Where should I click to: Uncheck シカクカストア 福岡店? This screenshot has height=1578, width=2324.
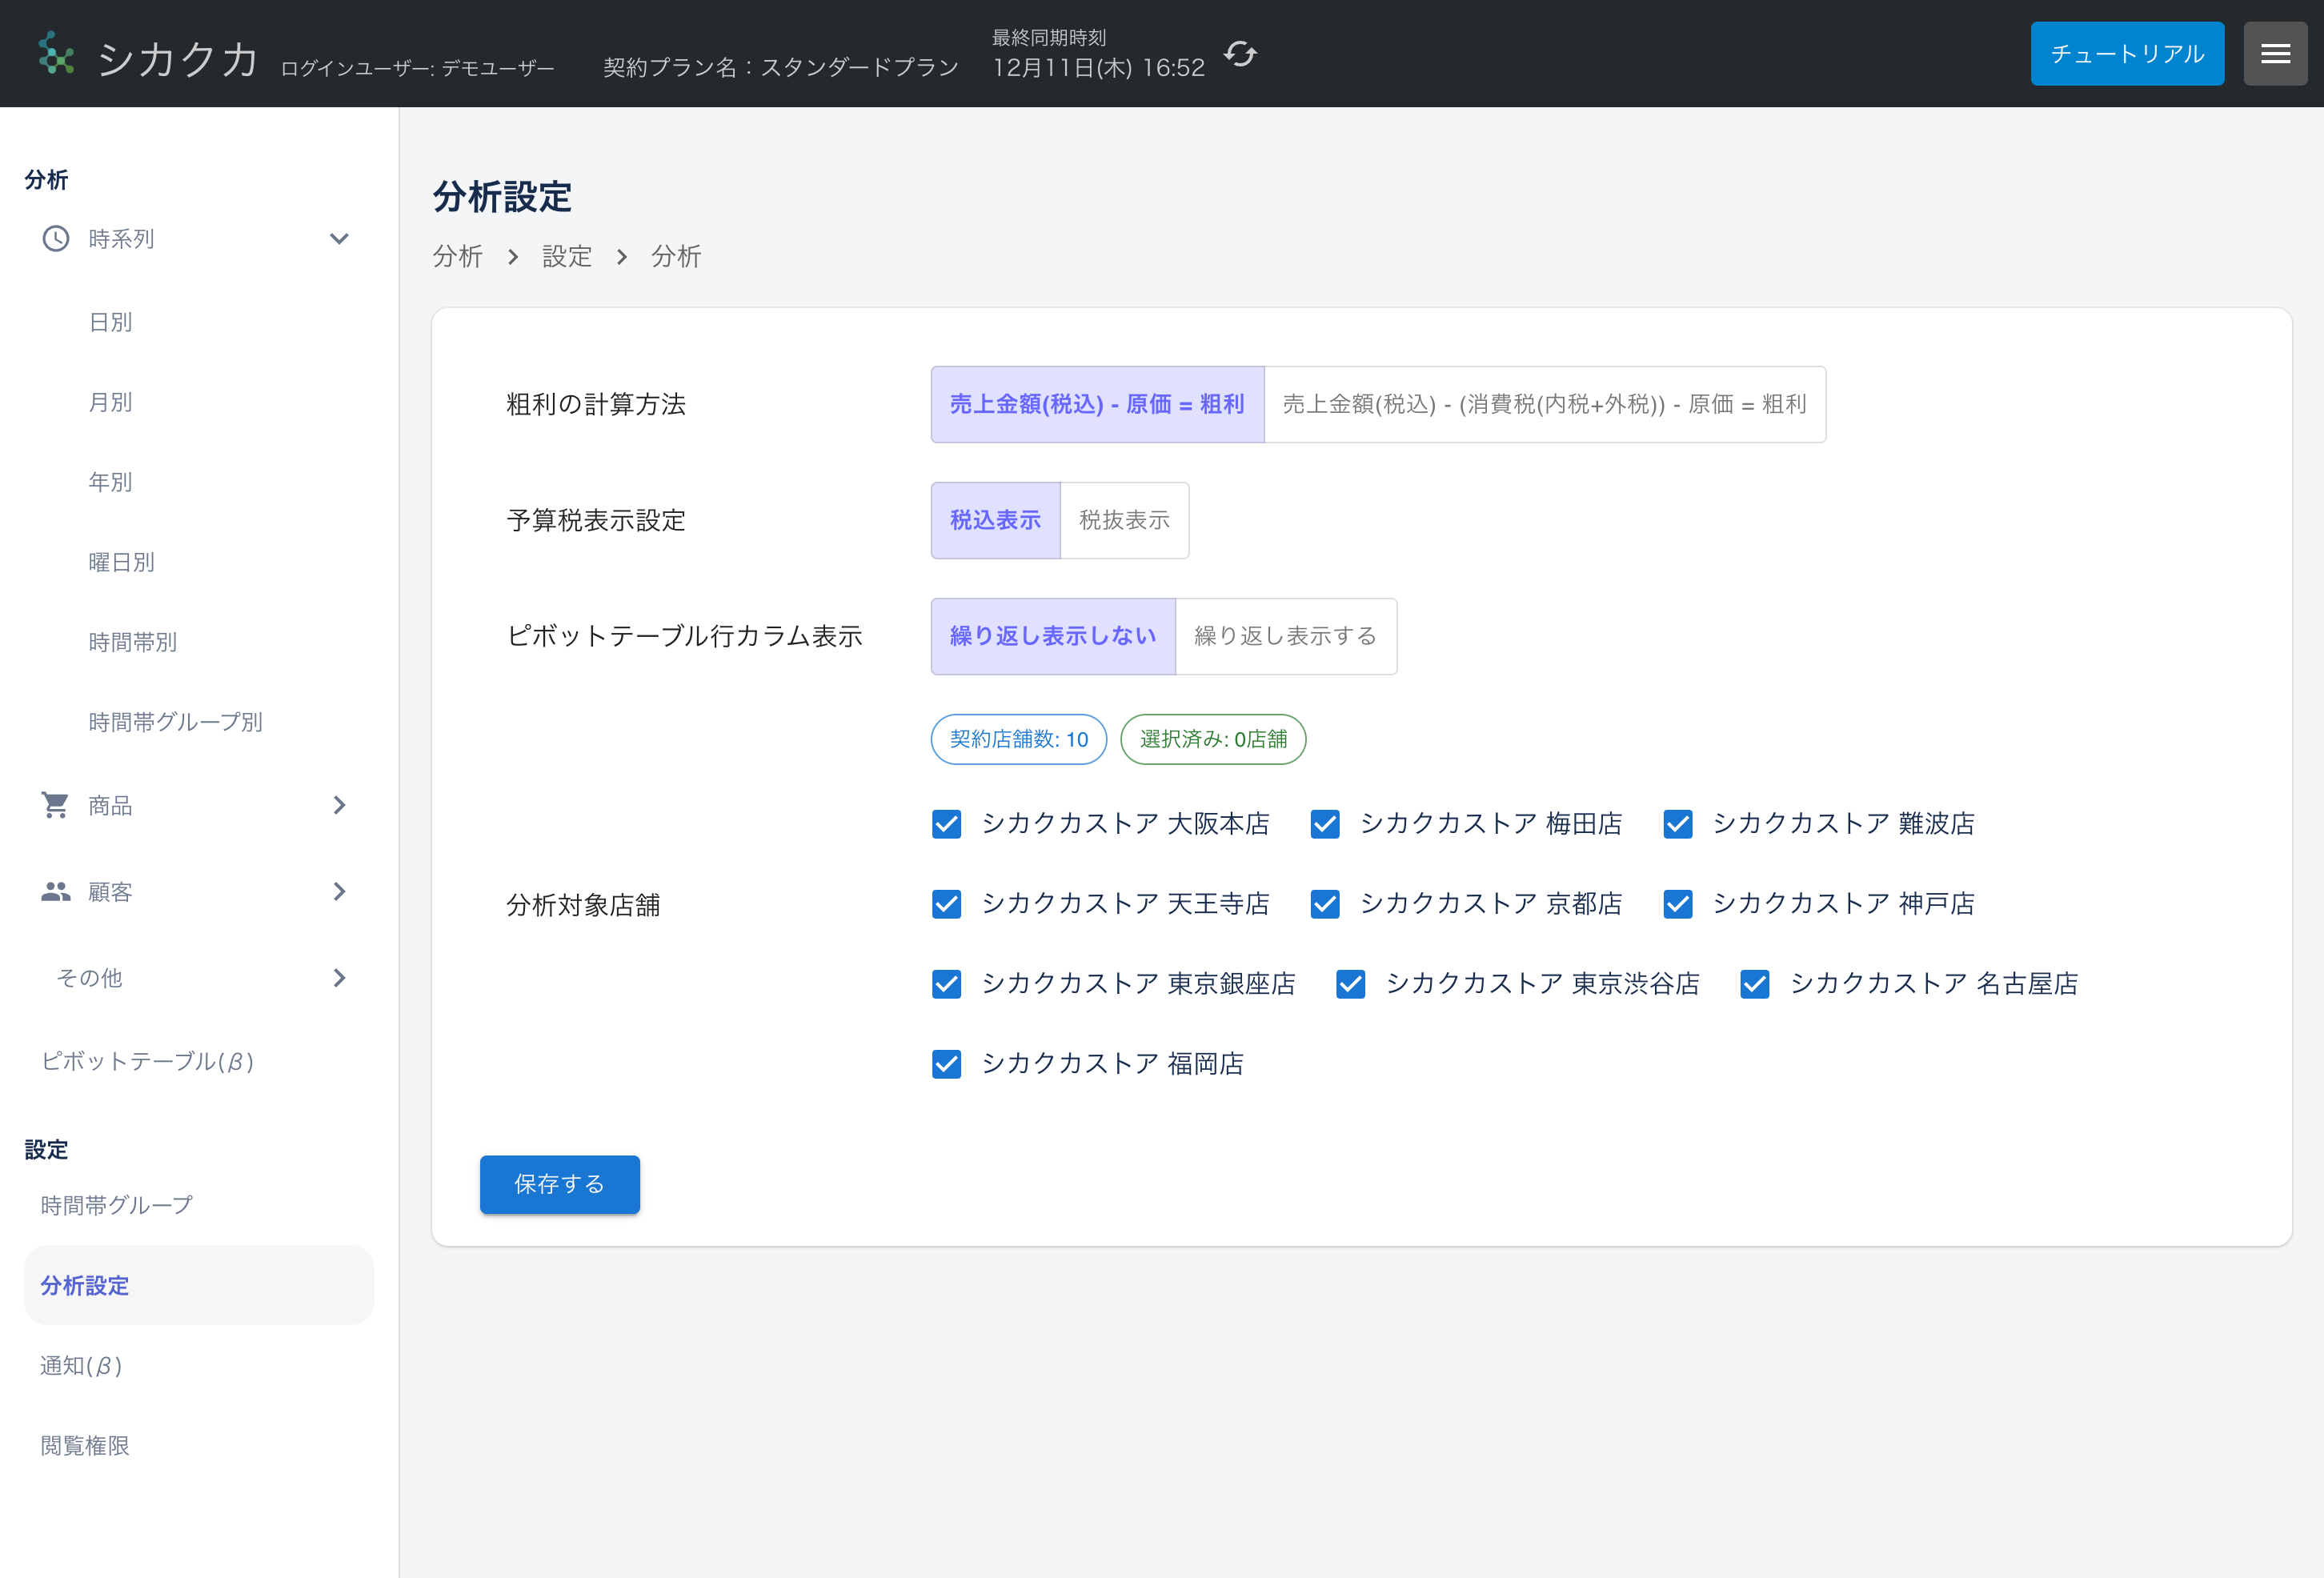[x=946, y=1064]
